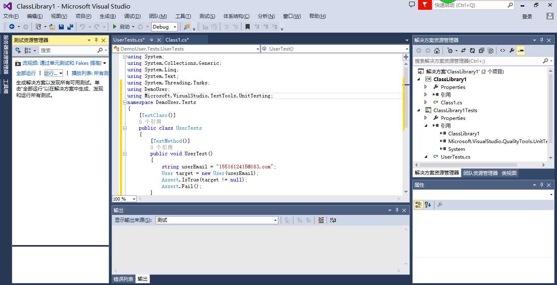Viewport: 557px width, 285px height.
Task: Click the Run Tests After Build icon in Test Explorer
Action: (x=18, y=51)
